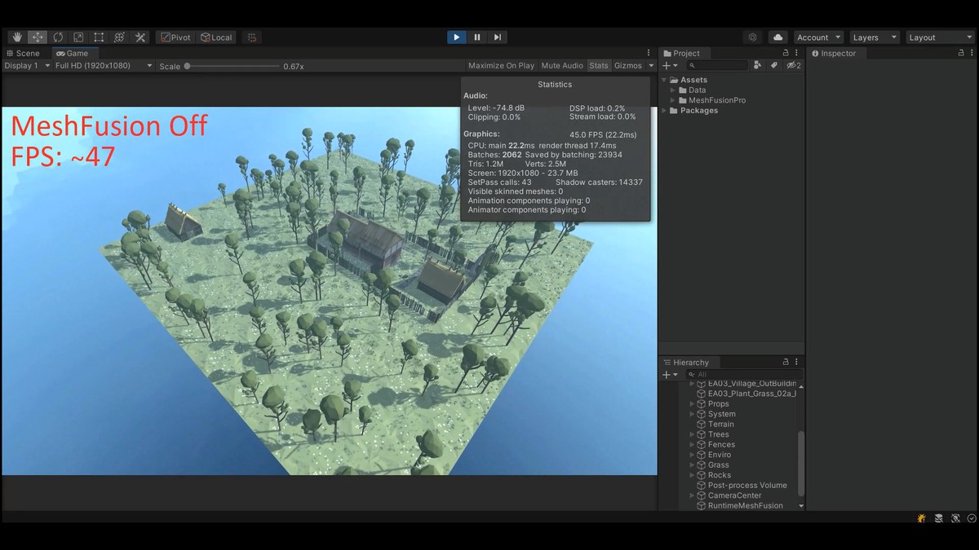Select Post-process Volume in Hierarchy
This screenshot has width=979, height=550.
coord(746,486)
